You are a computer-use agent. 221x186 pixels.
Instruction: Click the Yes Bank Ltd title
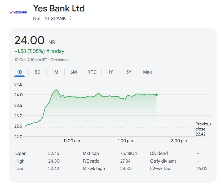(59, 9)
